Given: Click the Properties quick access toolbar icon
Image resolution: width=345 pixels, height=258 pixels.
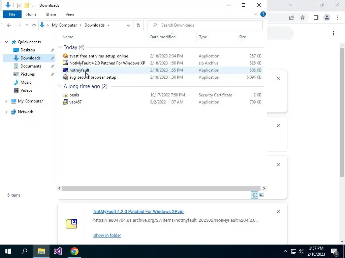Looking at the screenshot, I should (19, 5).
